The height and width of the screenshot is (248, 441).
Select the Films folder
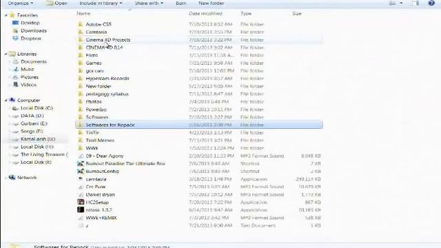tap(92, 55)
